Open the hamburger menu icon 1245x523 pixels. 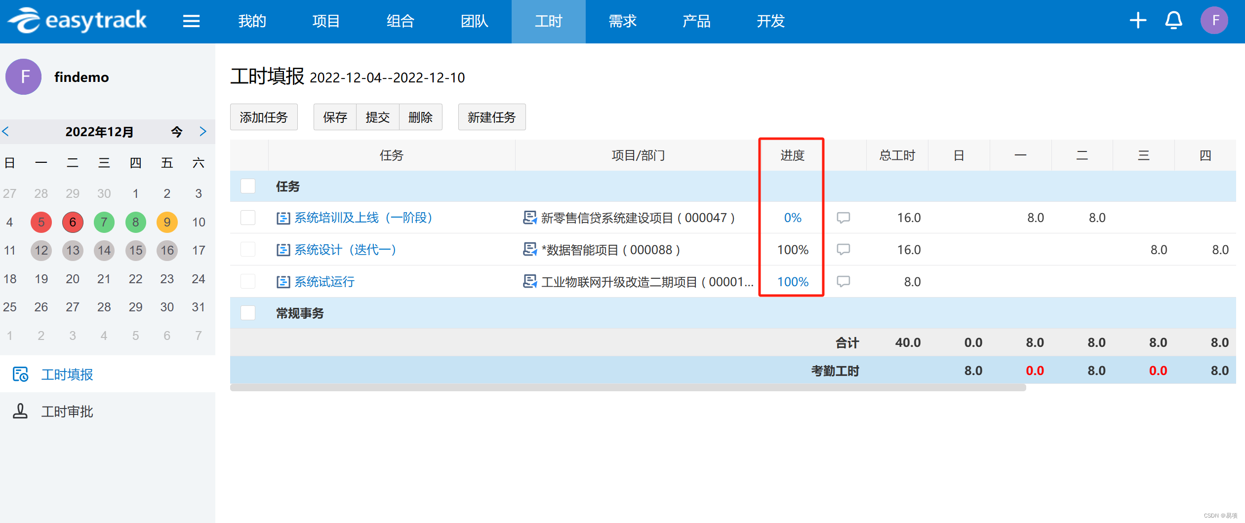pos(191,21)
